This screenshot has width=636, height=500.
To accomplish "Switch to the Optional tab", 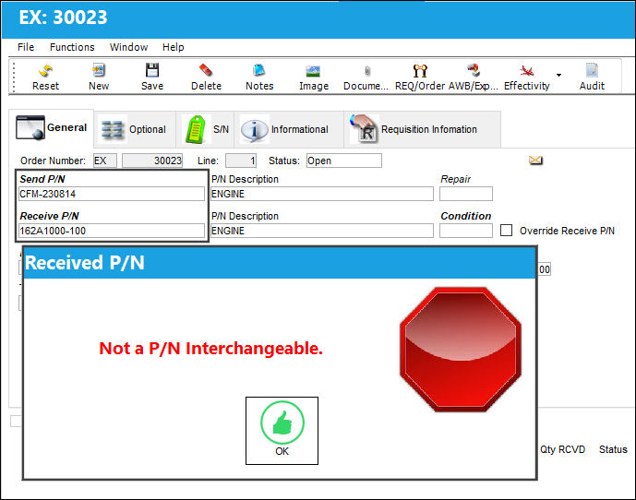I will click(135, 129).
